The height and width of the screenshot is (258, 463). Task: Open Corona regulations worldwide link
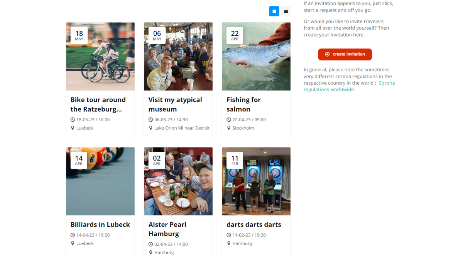pyautogui.click(x=349, y=86)
